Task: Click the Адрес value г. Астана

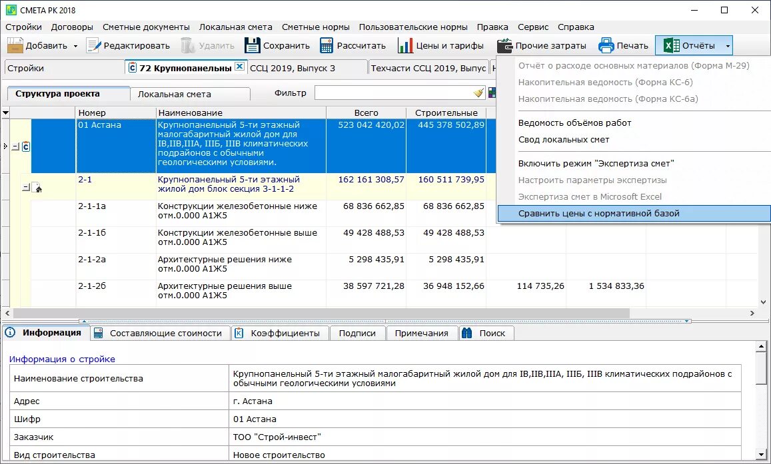Action: click(x=253, y=401)
